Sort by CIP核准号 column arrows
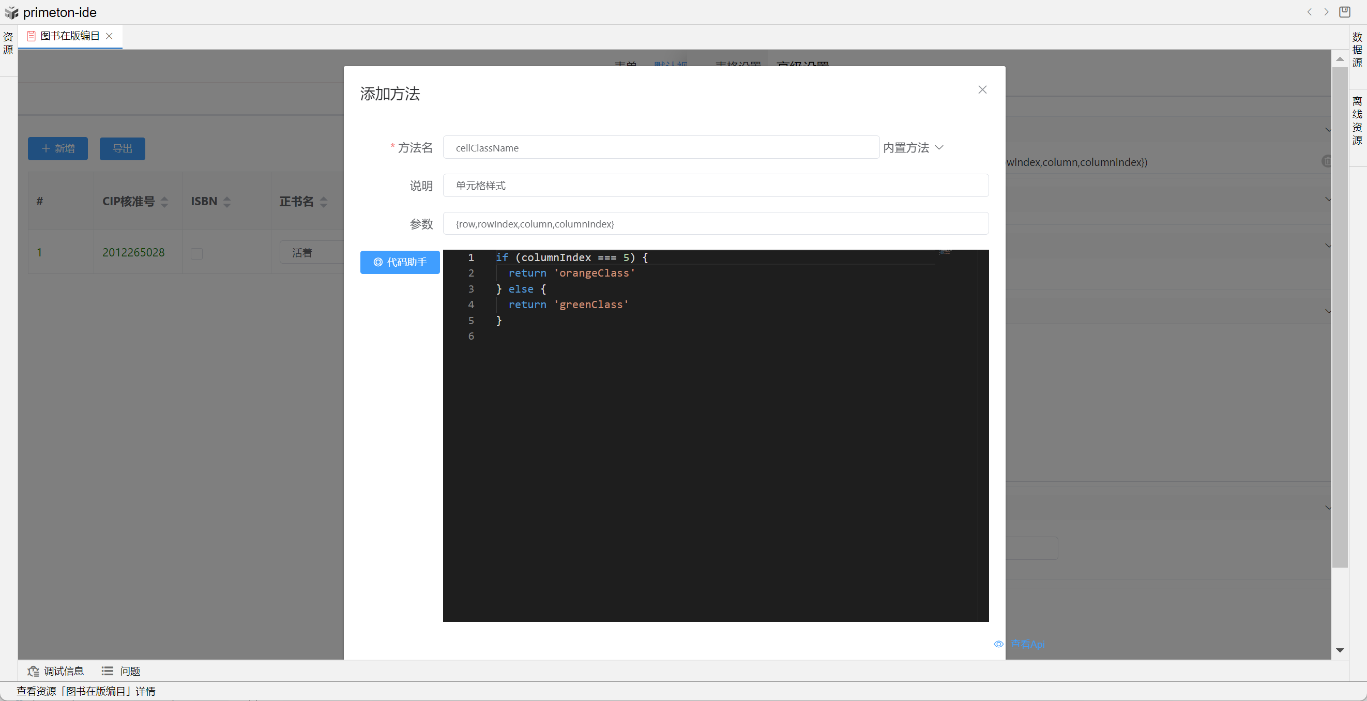The image size is (1367, 701). click(x=164, y=202)
